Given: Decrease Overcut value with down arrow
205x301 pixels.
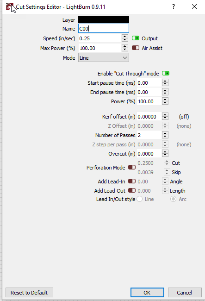Looking at the screenshot, I should (x=165, y=156).
